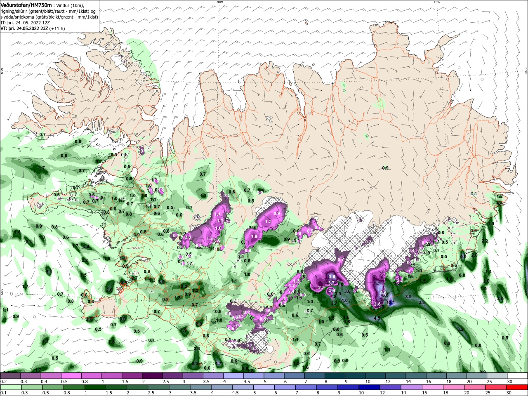The width and height of the screenshot is (528, 396).
Task: Pick the bright pink snow swatch between 0.5 and 0.8
Action: coord(71,376)
